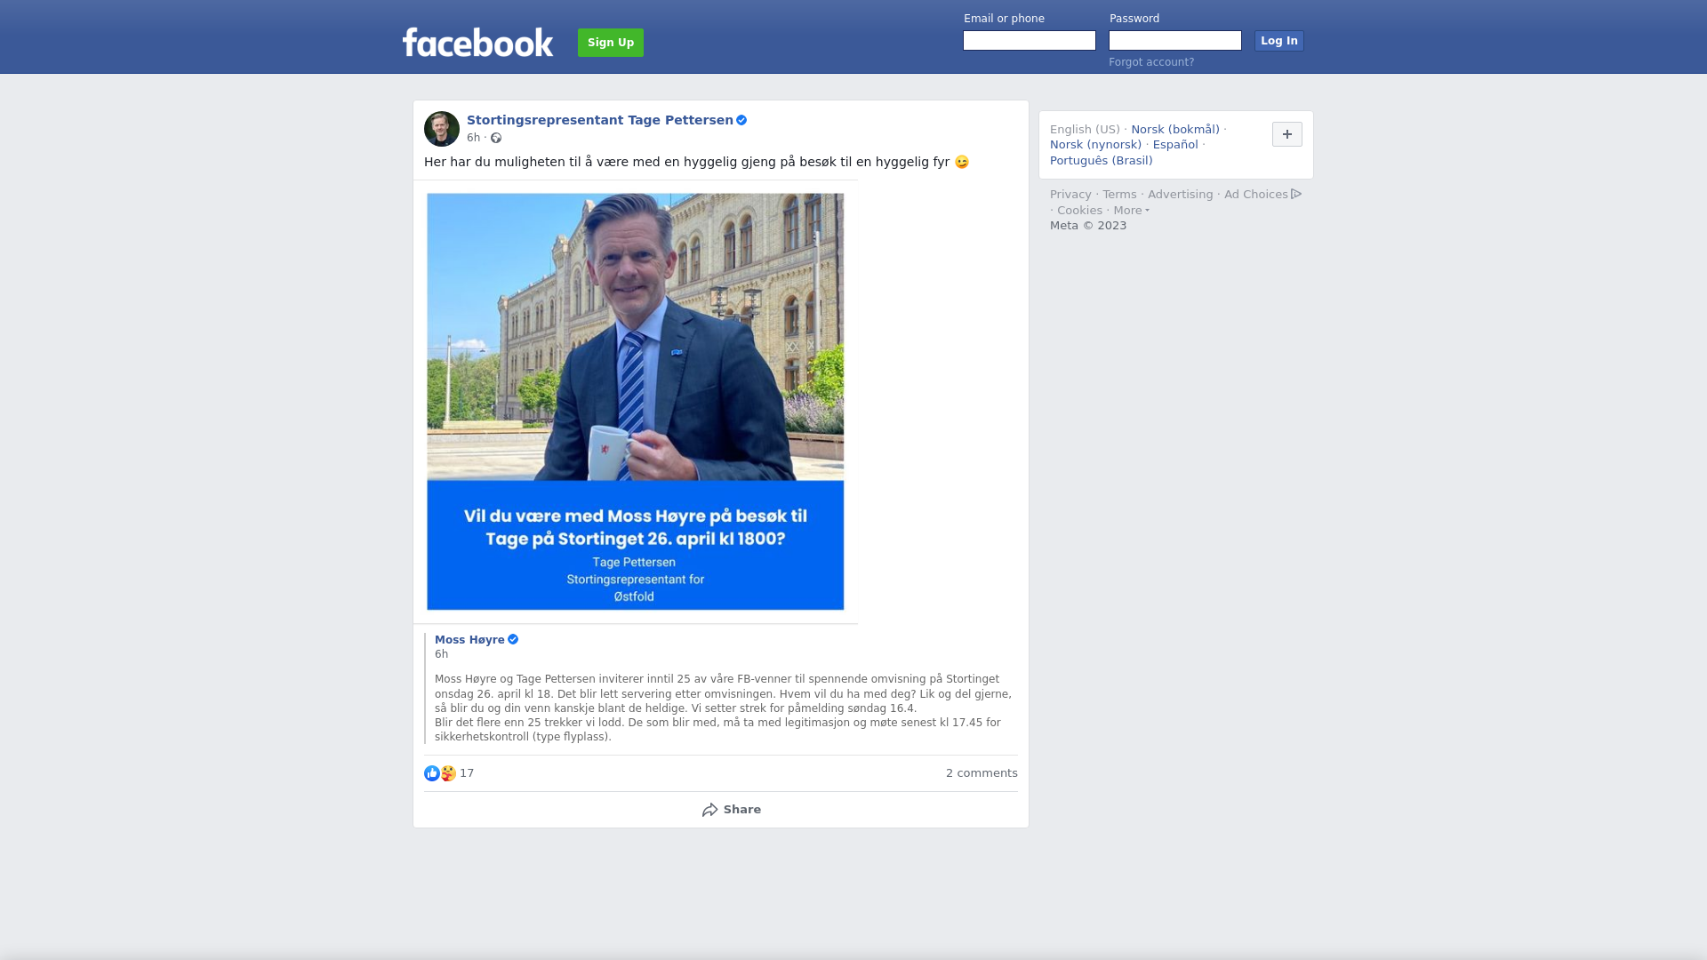Click the shared post text about omvisning på Stortinget
The image size is (1707, 960).
pyautogui.click(x=723, y=708)
